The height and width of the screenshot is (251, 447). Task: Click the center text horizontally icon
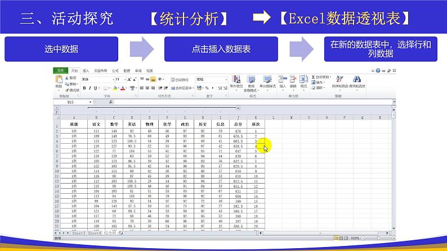tap(147, 88)
